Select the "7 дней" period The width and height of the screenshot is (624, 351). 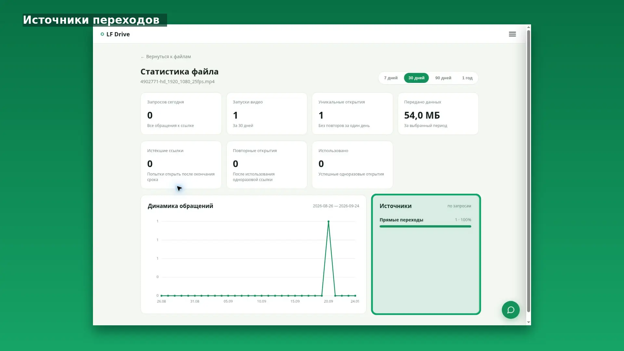click(x=391, y=78)
